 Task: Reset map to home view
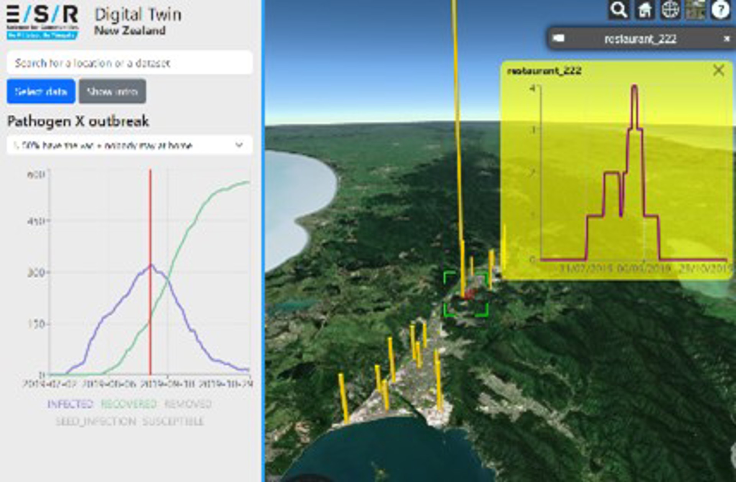point(644,10)
